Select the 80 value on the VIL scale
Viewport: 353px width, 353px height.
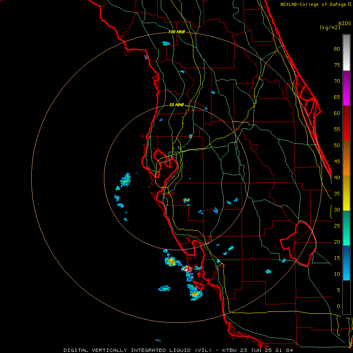[x=337, y=49]
